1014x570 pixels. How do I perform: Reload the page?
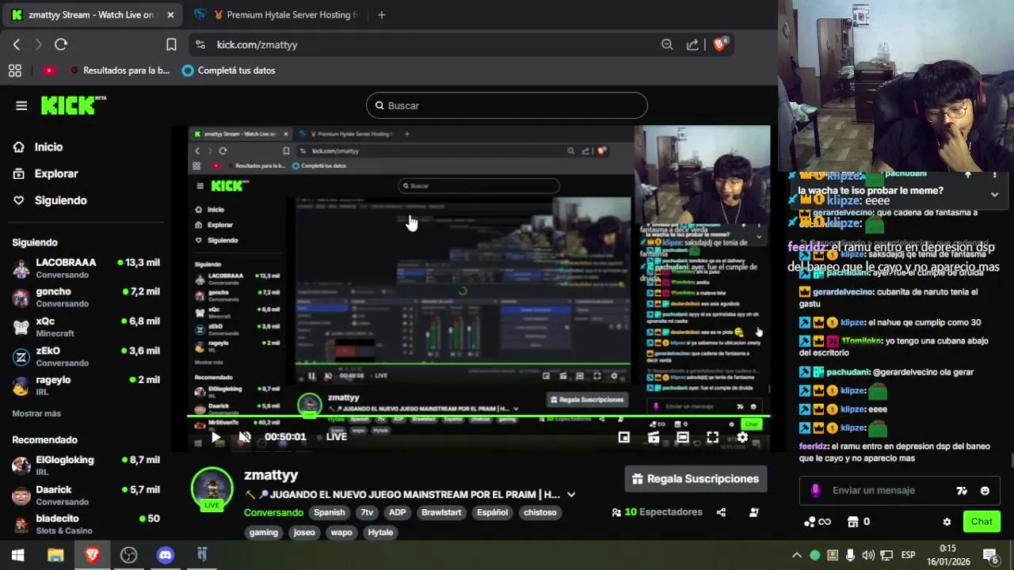61,44
